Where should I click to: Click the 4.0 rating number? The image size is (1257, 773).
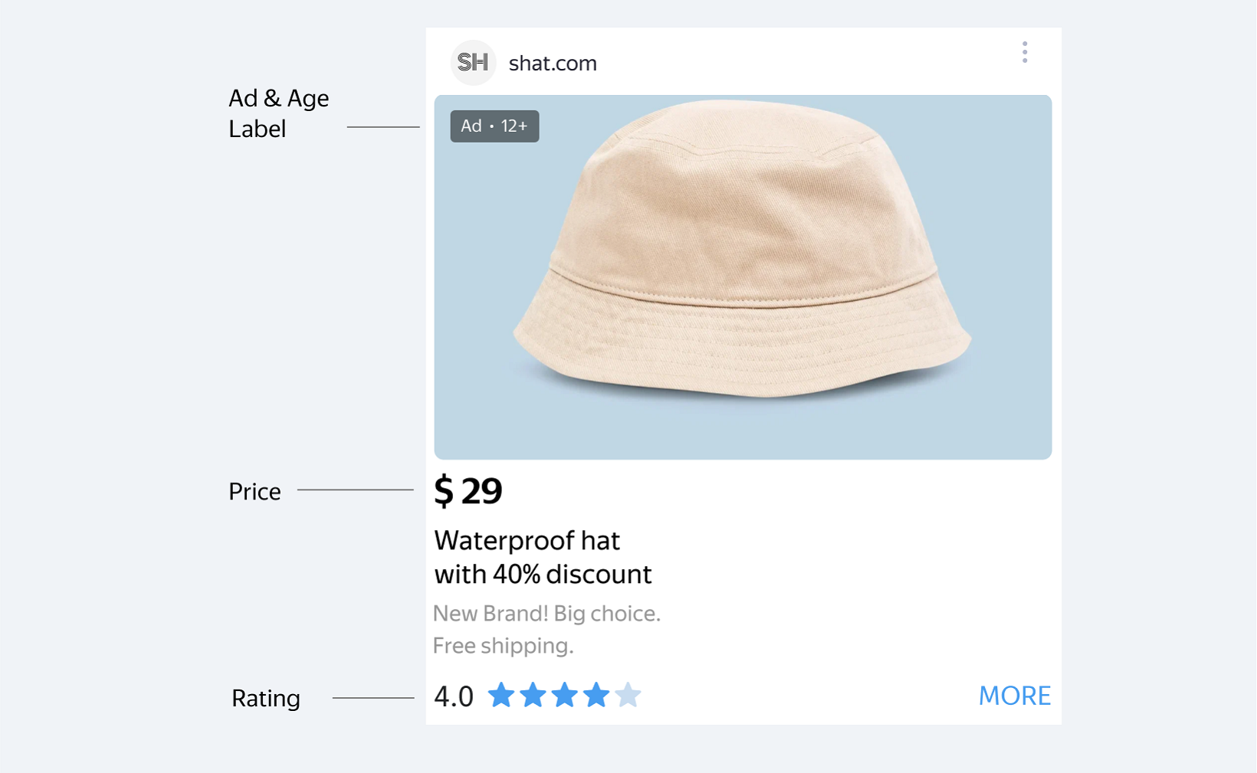[x=454, y=697]
